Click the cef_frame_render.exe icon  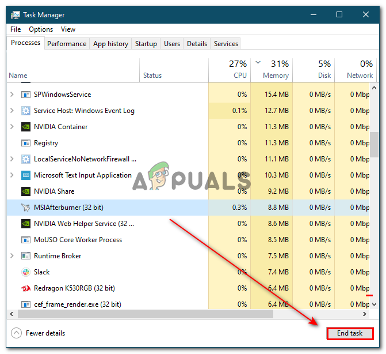pos(26,304)
